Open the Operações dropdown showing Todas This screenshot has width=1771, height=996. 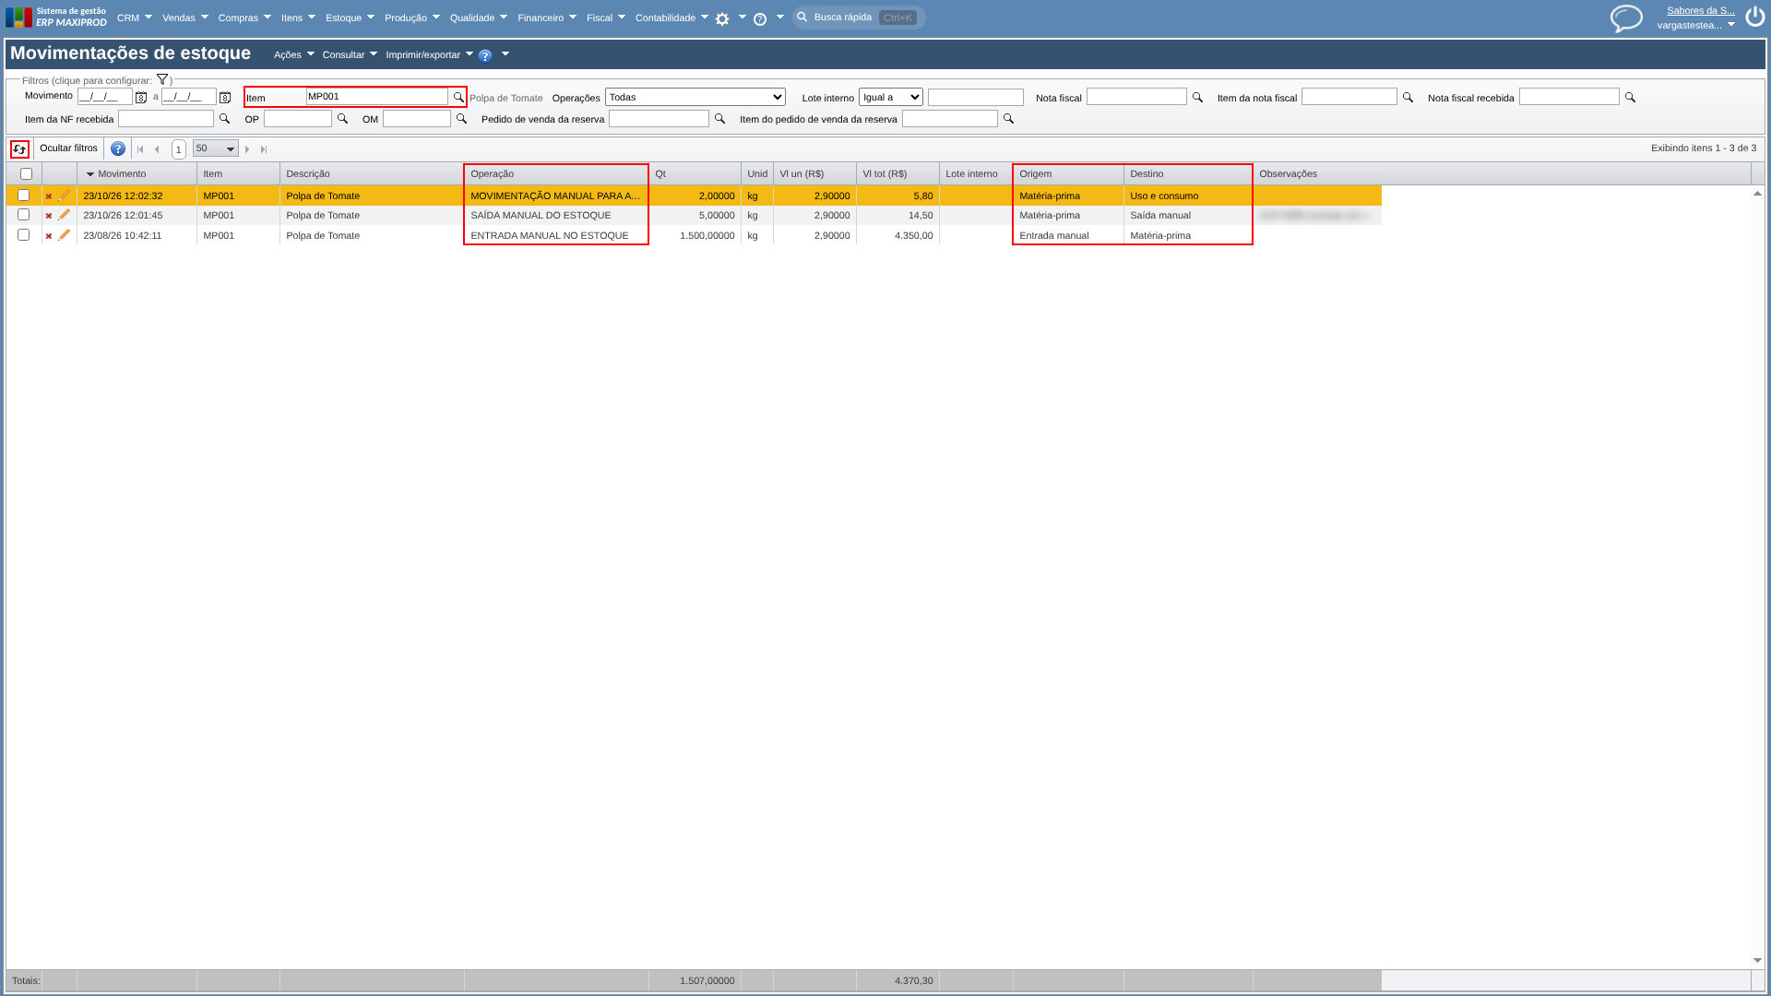695,97
